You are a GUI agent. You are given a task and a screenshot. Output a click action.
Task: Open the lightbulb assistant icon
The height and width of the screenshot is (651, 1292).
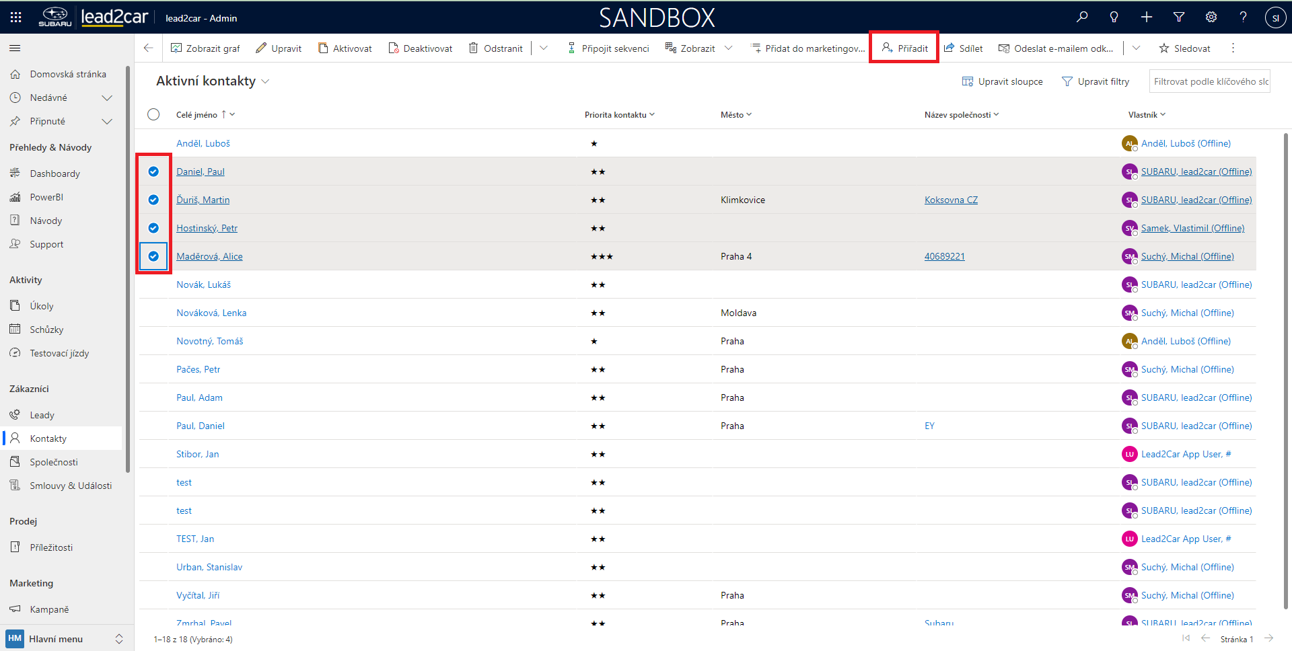pyautogui.click(x=1114, y=17)
